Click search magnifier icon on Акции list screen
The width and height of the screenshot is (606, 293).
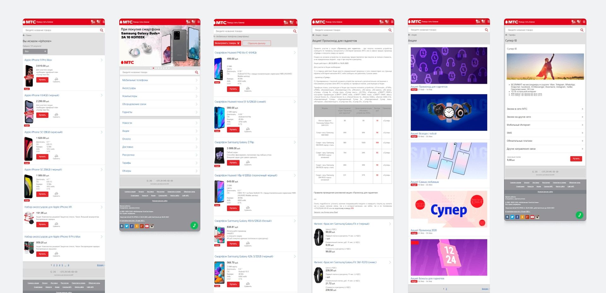click(x=486, y=30)
